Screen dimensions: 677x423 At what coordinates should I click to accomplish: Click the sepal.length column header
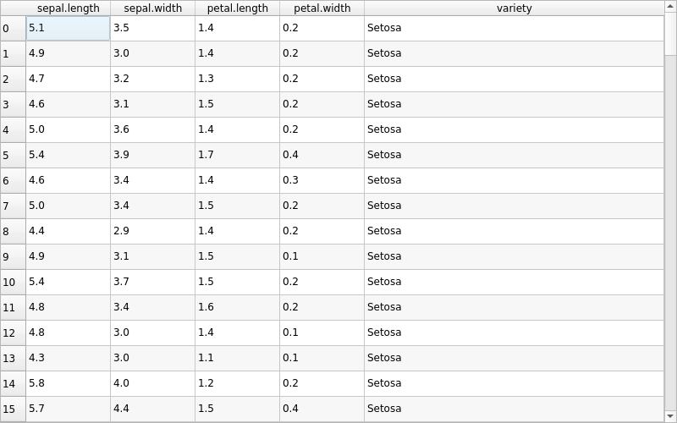click(68, 8)
